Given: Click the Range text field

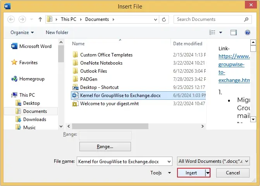Looking at the screenshot, I should pos(105,135).
